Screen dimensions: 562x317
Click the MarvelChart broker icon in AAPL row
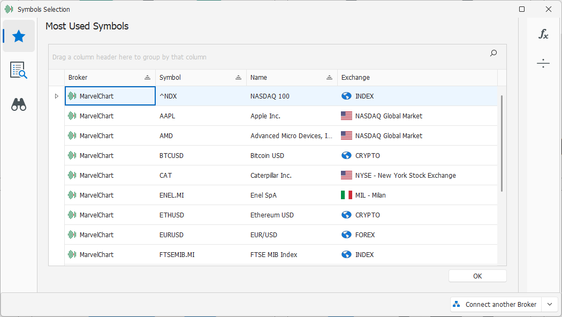72,116
